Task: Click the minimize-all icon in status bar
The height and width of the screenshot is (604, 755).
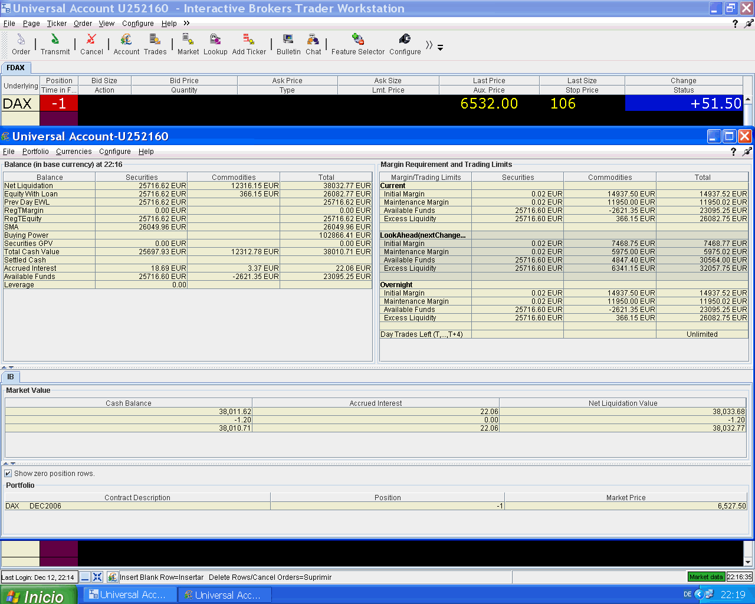Action: click(x=85, y=577)
